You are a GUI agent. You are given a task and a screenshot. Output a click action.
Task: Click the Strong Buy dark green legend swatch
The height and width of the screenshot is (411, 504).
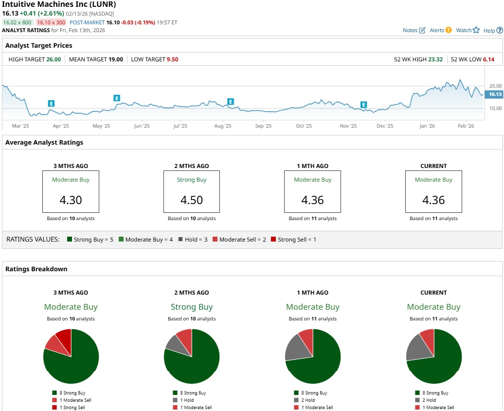coord(70,239)
